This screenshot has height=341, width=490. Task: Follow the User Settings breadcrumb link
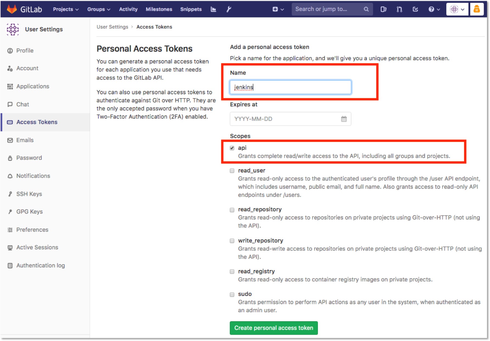[112, 27]
